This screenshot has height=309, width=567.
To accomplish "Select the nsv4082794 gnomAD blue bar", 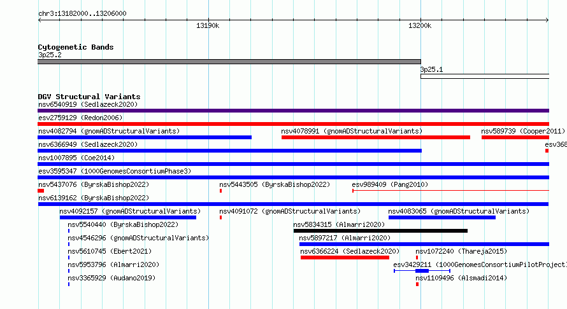I will [x=145, y=137].
